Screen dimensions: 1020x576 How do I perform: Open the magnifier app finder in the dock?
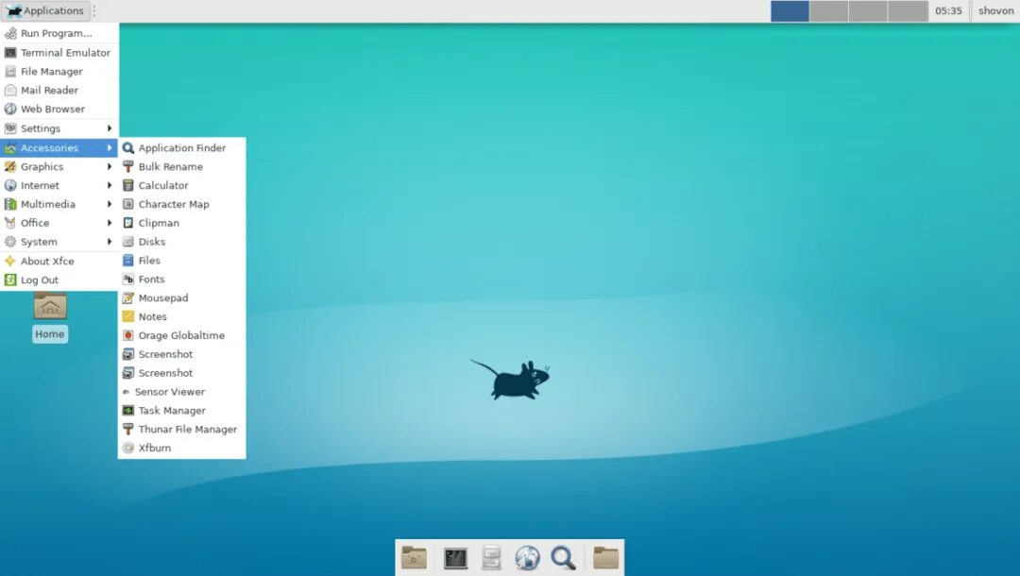pos(563,558)
